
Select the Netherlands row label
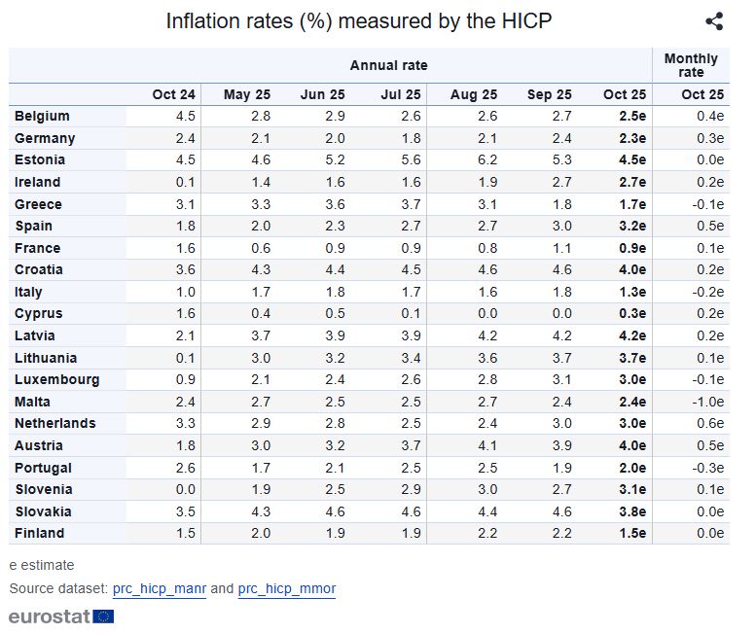coord(55,423)
